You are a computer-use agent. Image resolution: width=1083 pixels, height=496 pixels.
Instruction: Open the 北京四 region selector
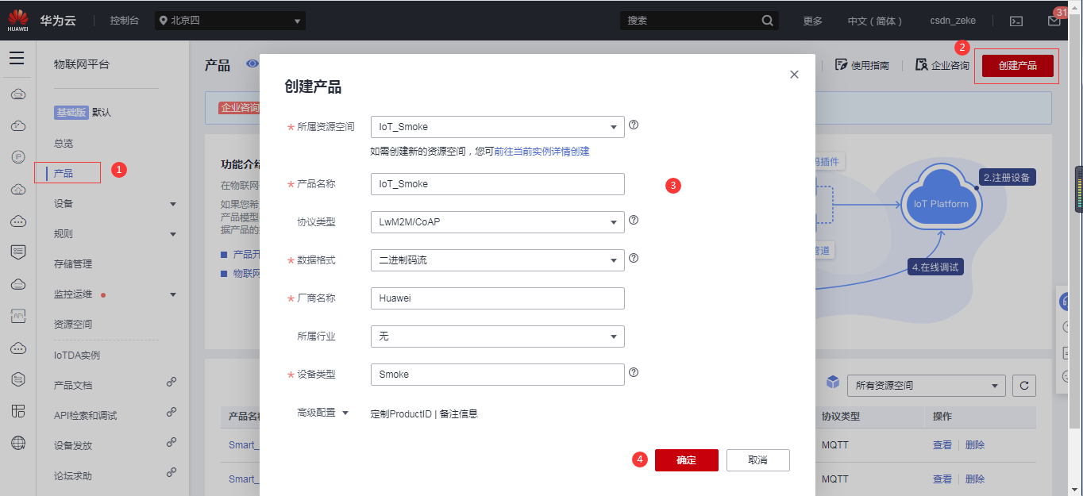coord(230,21)
